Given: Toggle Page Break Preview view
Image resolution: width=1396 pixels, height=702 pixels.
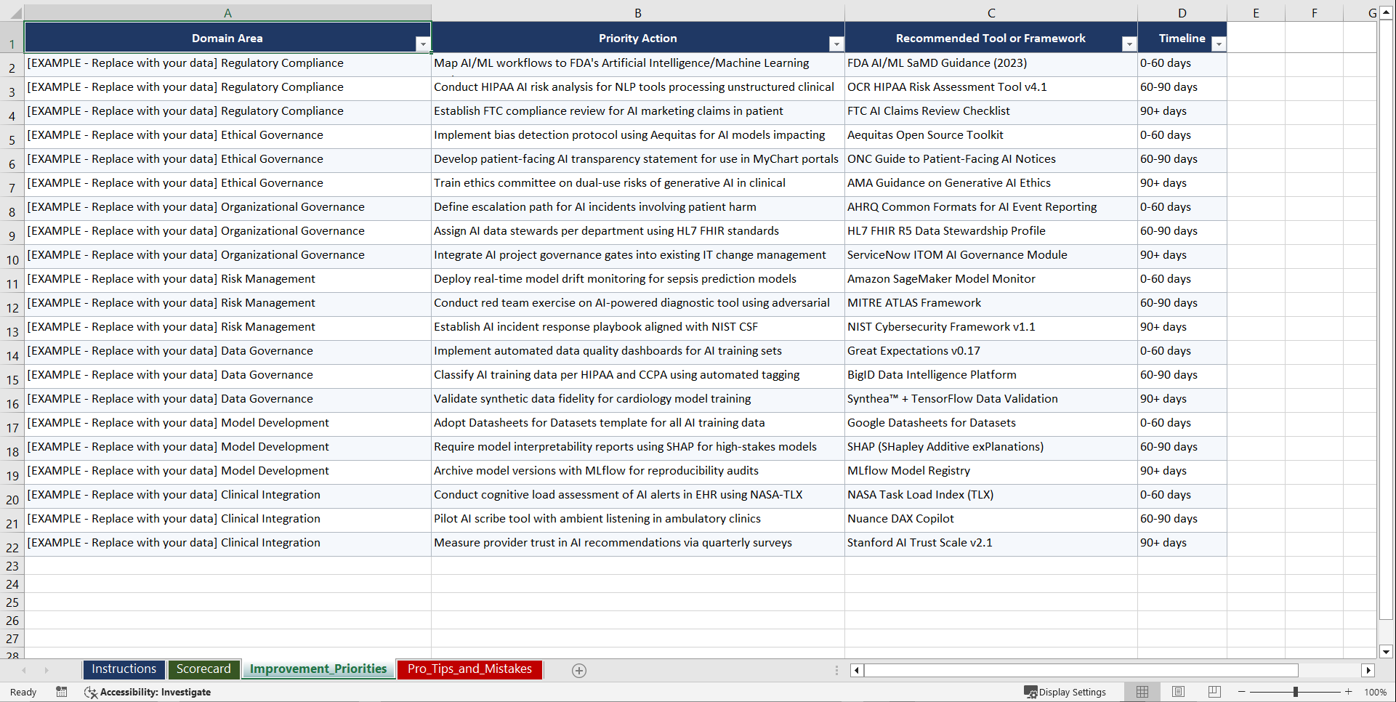Looking at the screenshot, I should (x=1214, y=691).
